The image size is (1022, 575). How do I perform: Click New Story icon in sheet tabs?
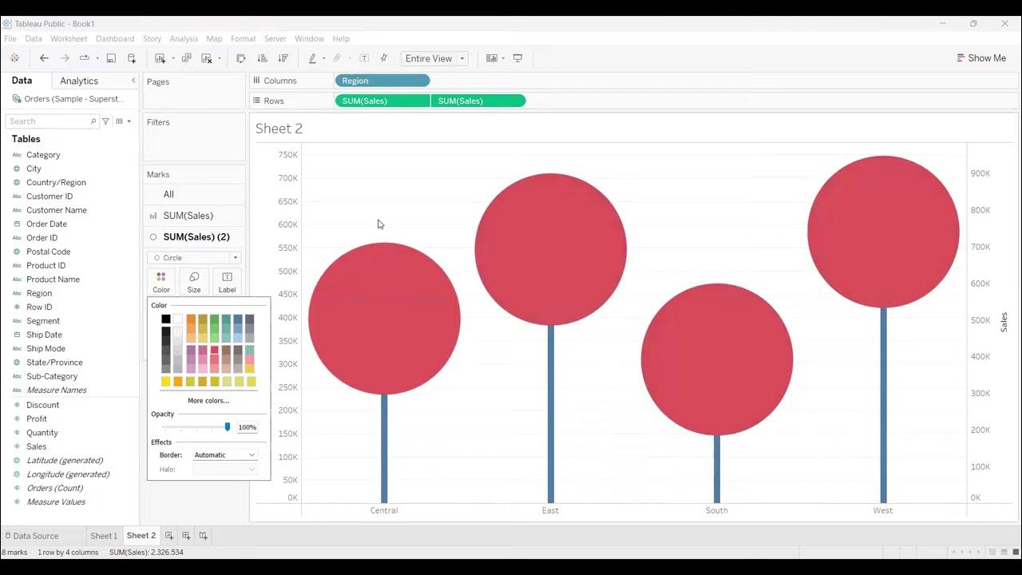tap(204, 536)
